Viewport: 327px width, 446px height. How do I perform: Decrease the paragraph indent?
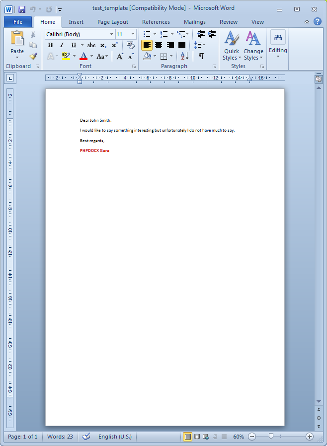pyautogui.click(x=201, y=34)
